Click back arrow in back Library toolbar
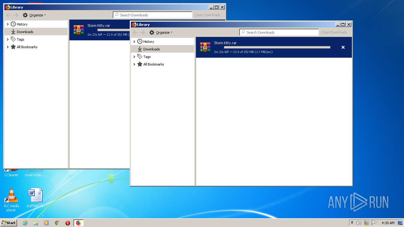The image size is (404, 227). 9,15
